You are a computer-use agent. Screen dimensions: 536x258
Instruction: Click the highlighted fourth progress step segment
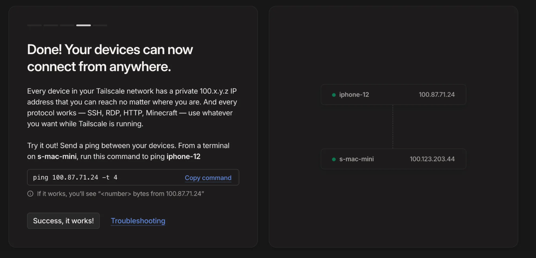(x=84, y=25)
